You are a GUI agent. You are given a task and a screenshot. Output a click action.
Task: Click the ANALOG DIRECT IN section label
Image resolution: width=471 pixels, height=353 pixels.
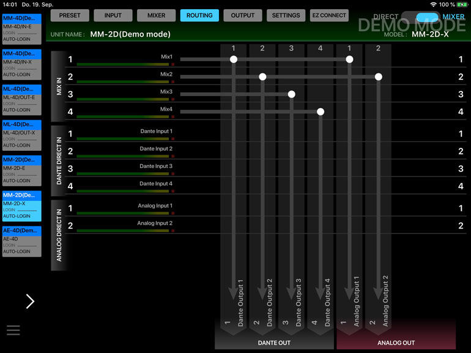[x=59, y=235]
